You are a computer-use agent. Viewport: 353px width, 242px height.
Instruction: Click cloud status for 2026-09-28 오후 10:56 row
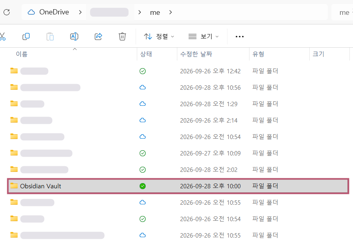[x=142, y=87]
